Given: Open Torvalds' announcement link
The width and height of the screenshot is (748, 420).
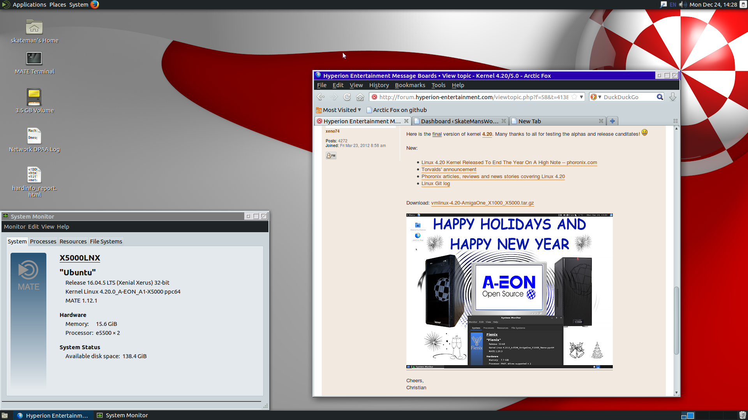Looking at the screenshot, I should click(449, 170).
